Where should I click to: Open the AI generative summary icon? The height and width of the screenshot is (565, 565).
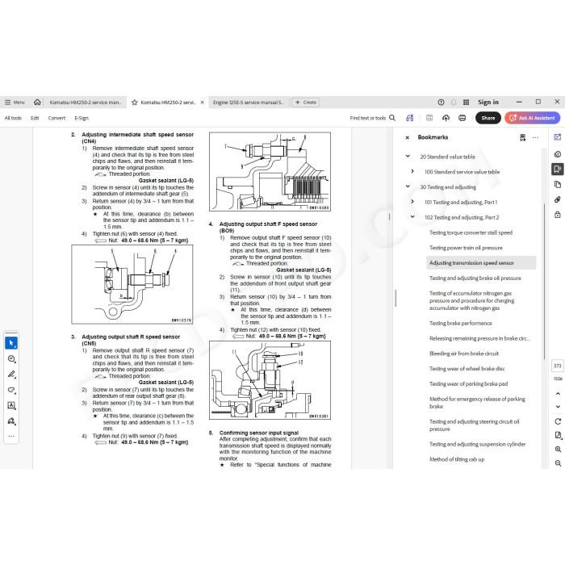[410, 118]
